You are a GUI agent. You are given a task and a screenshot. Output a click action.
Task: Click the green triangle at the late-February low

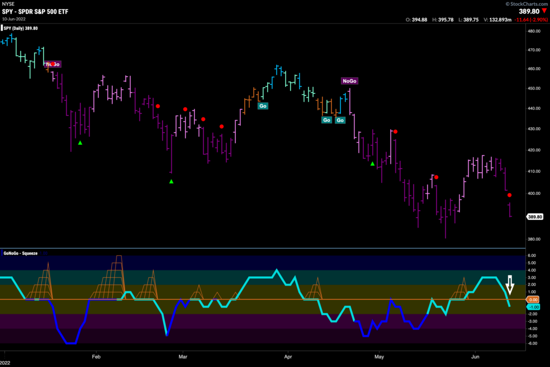point(171,181)
